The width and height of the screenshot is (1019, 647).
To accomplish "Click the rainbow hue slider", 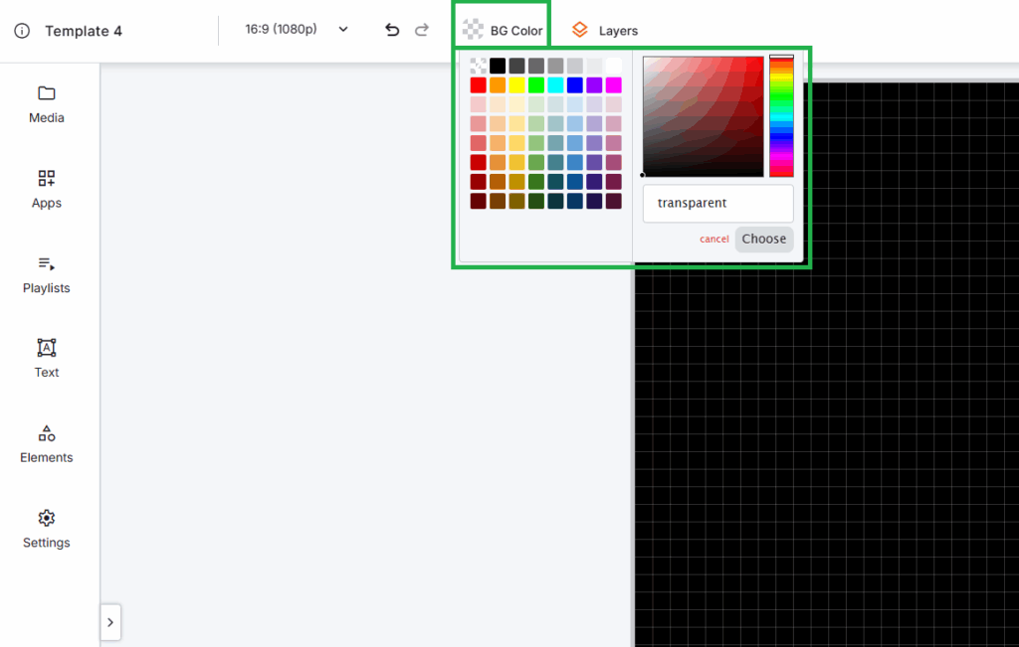I will [781, 116].
